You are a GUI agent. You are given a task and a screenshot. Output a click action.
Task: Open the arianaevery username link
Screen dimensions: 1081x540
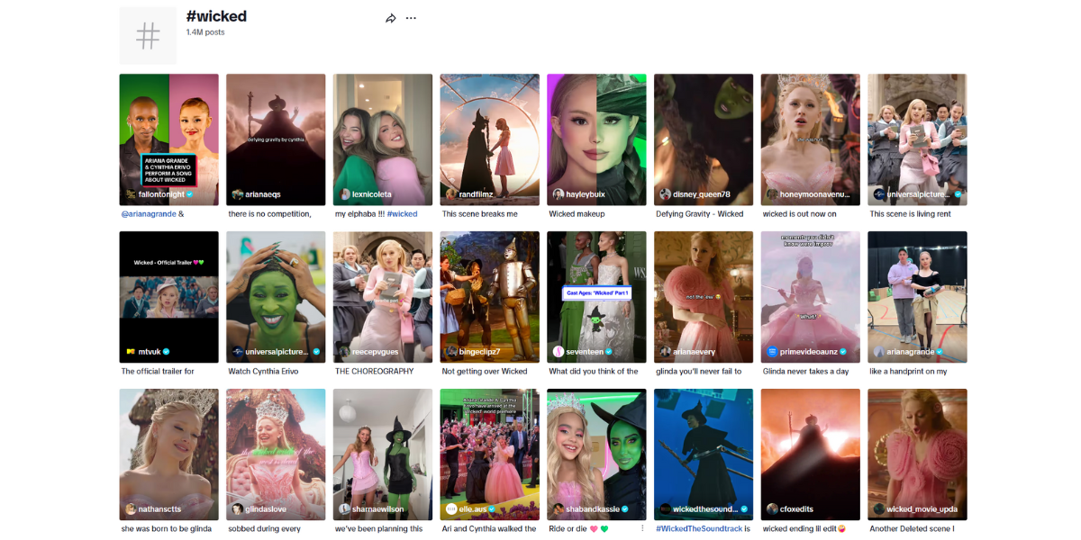[695, 352]
